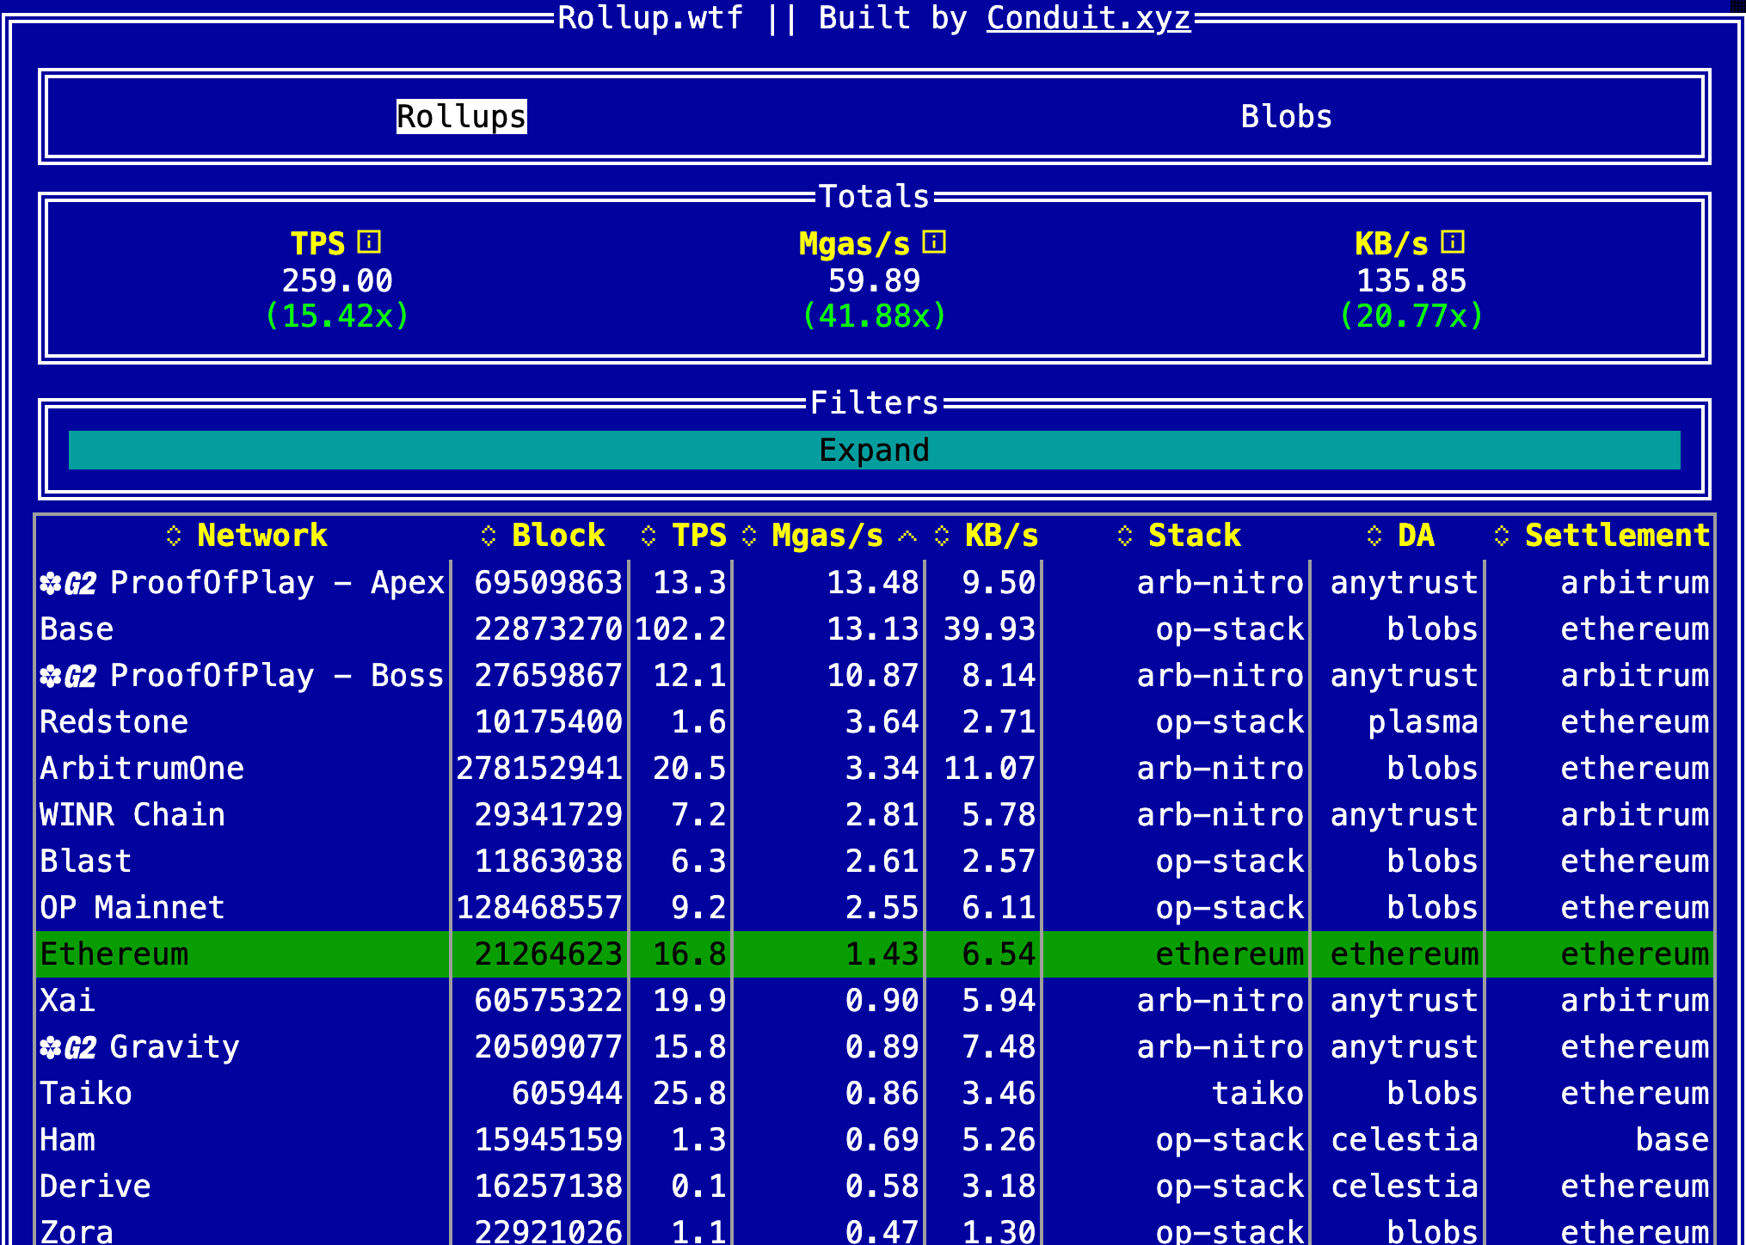Image resolution: width=1746 pixels, height=1245 pixels.
Task: Select the Xai network name
Action: pyautogui.click(x=67, y=1001)
